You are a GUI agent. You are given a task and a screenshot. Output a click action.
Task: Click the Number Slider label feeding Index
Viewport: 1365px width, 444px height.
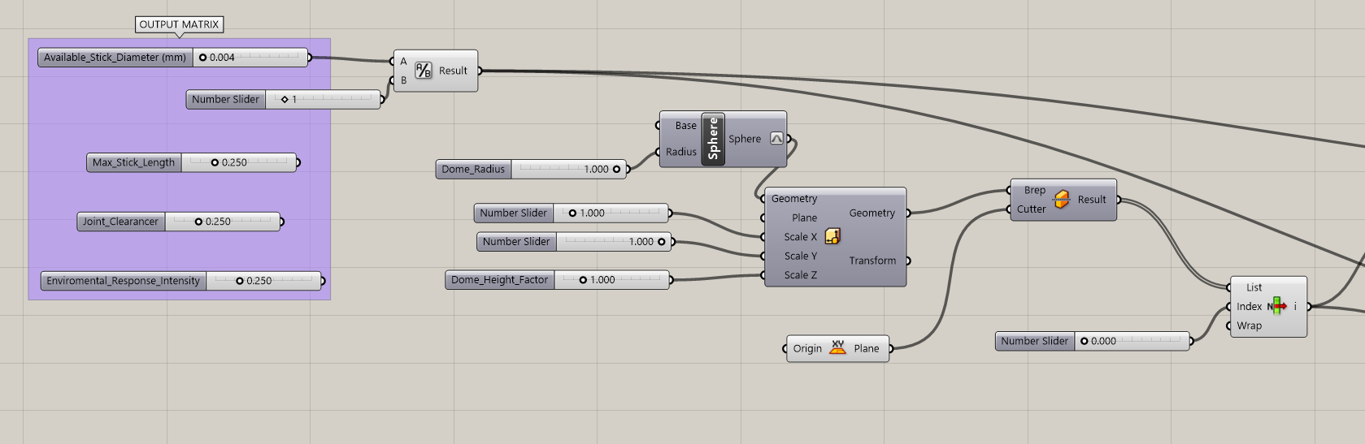[x=1034, y=342]
